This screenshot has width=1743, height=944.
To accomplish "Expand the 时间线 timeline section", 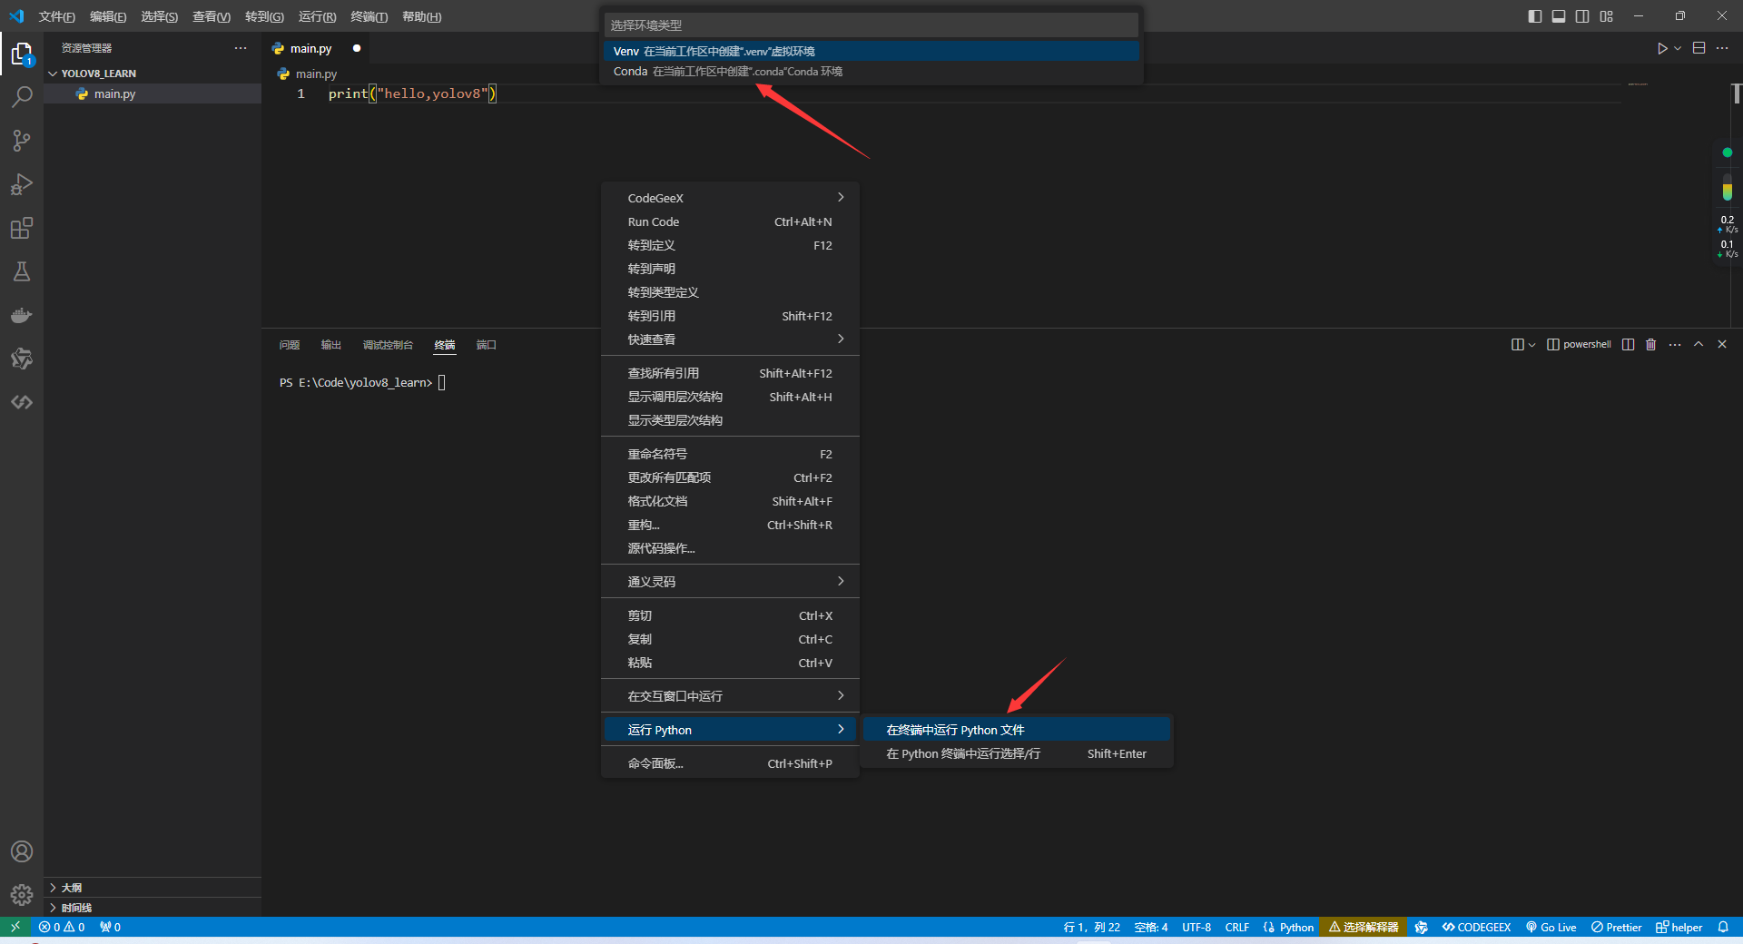I will pos(153,907).
